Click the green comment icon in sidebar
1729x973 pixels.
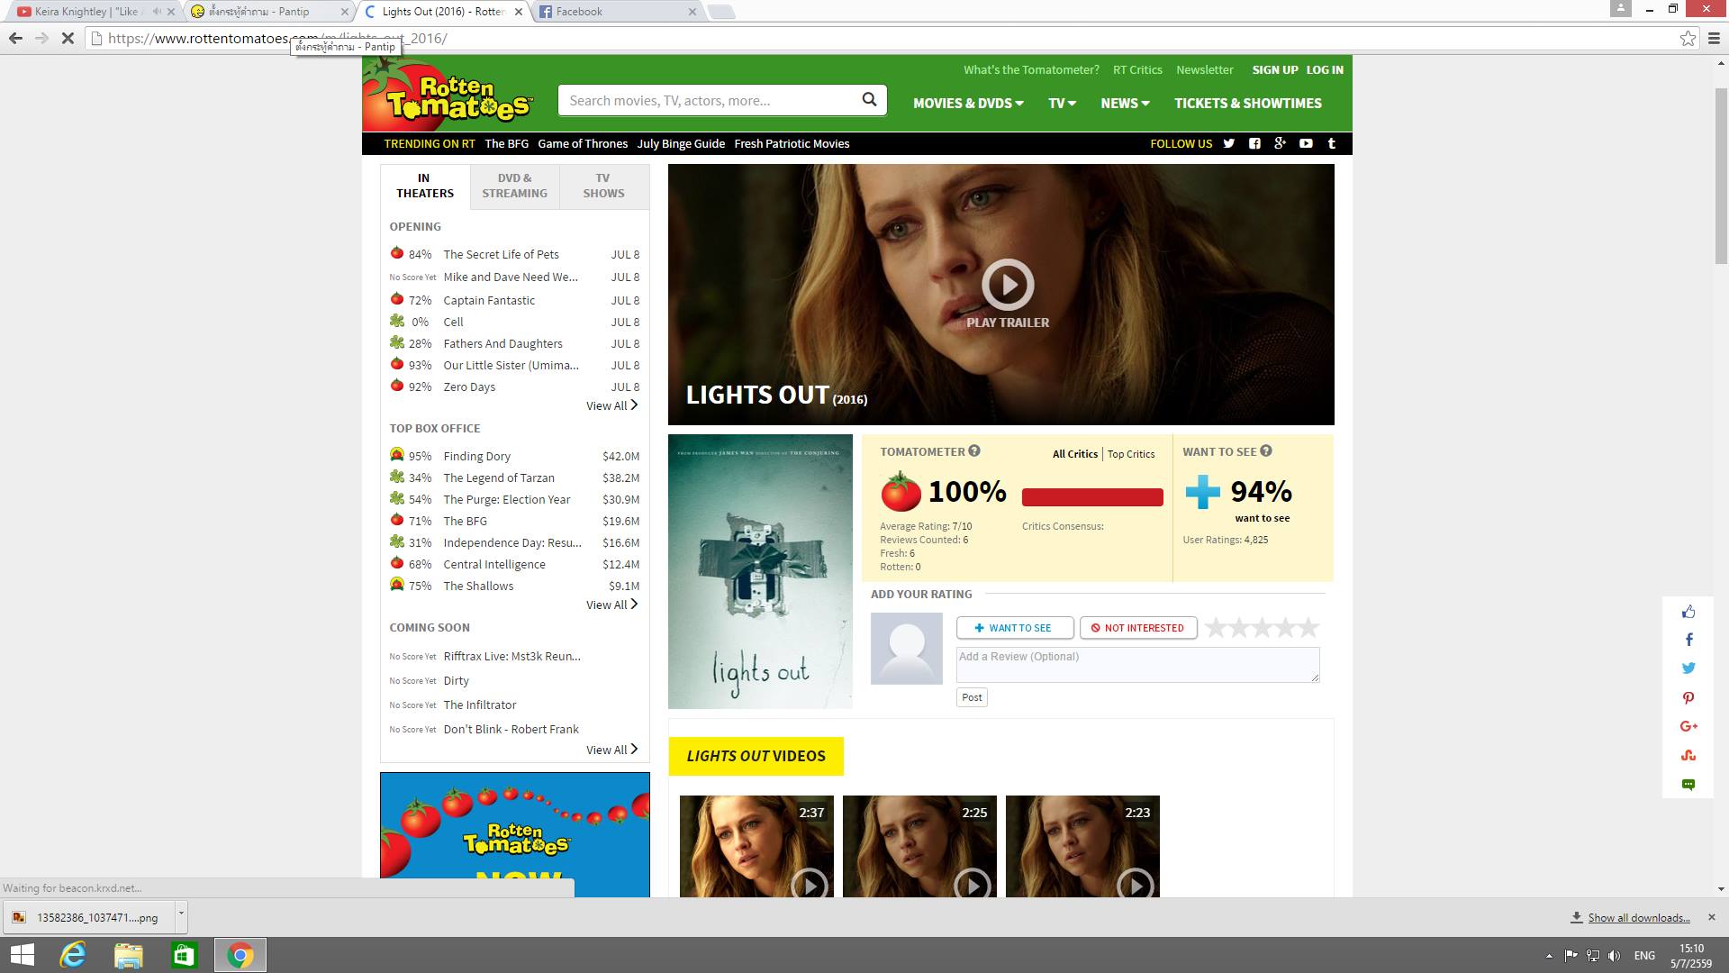click(1688, 784)
